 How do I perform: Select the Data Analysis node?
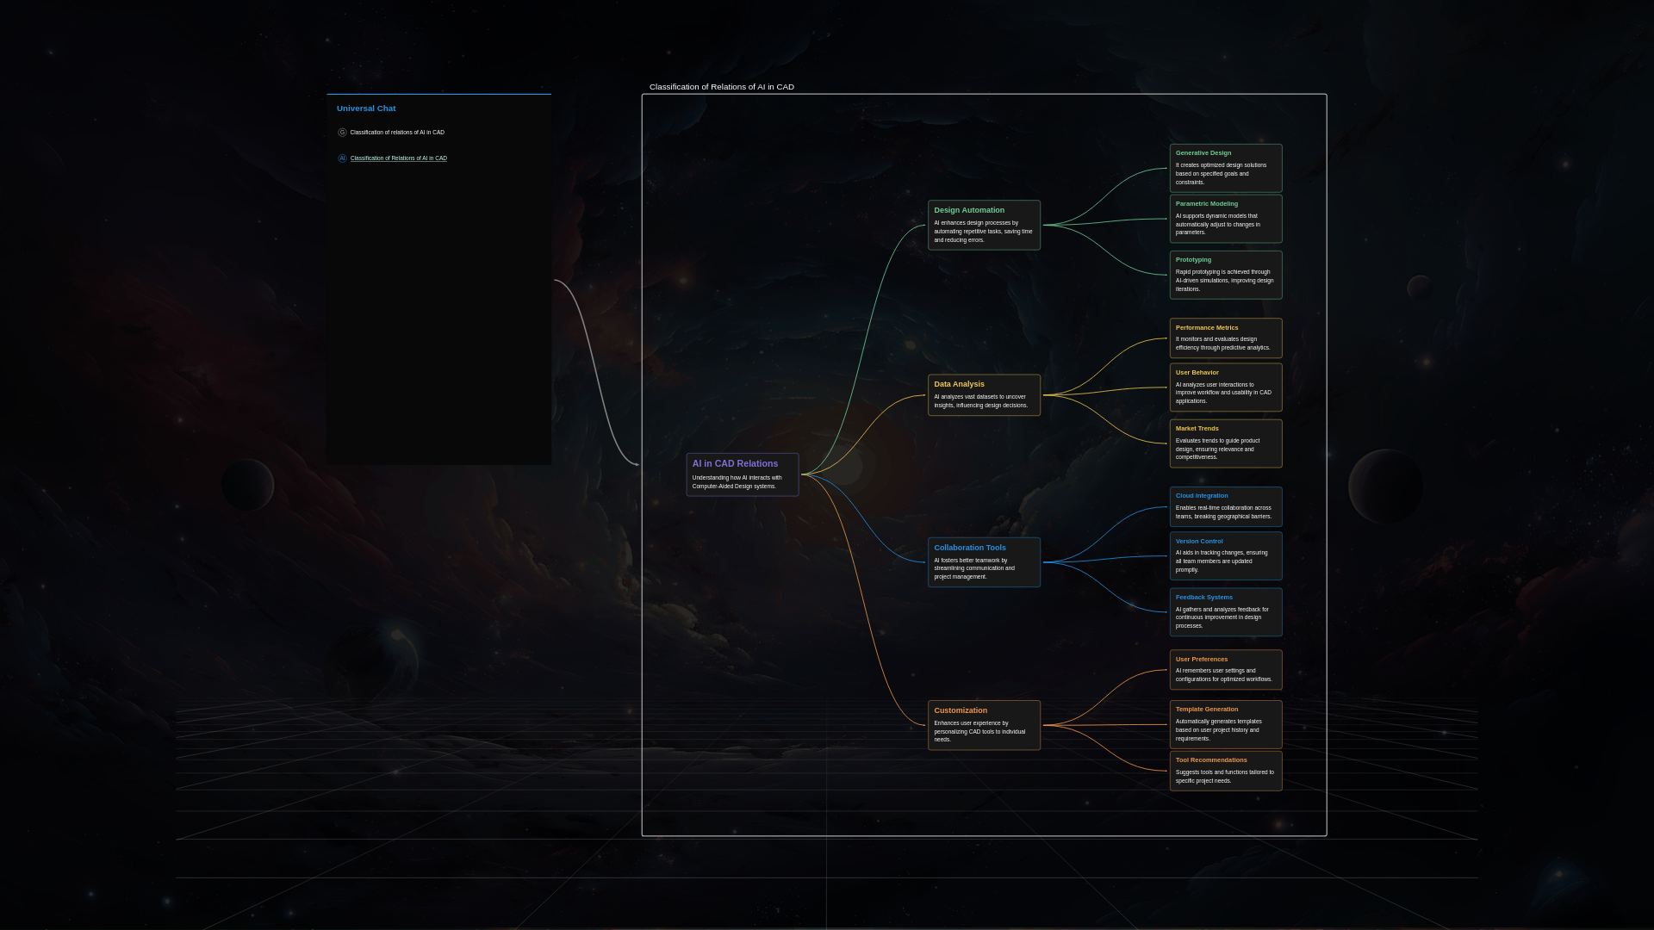(984, 394)
